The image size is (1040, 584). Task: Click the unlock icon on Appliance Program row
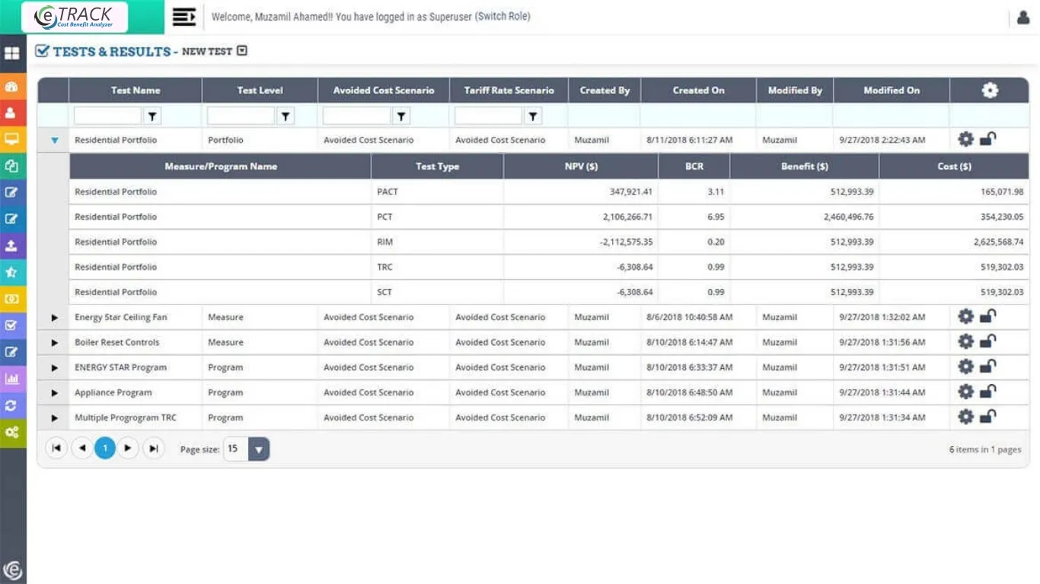(x=987, y=392)
